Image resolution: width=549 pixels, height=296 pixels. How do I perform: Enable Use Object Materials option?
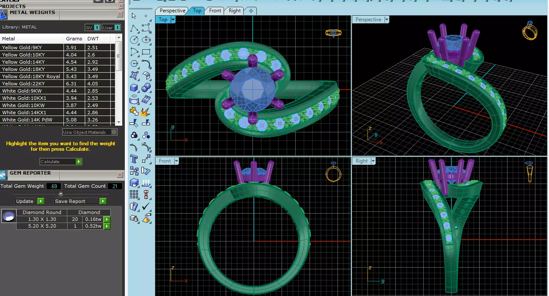[90, 132]
